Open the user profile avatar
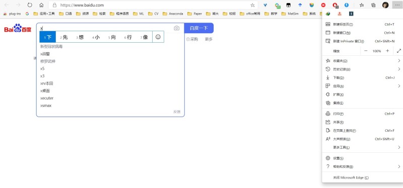 click(x=385, y=5)
